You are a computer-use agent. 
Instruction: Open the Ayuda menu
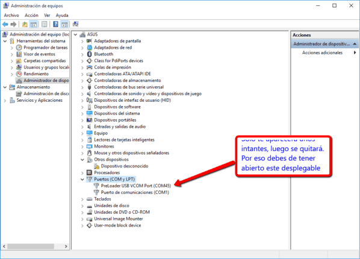[x=62, y=16]
